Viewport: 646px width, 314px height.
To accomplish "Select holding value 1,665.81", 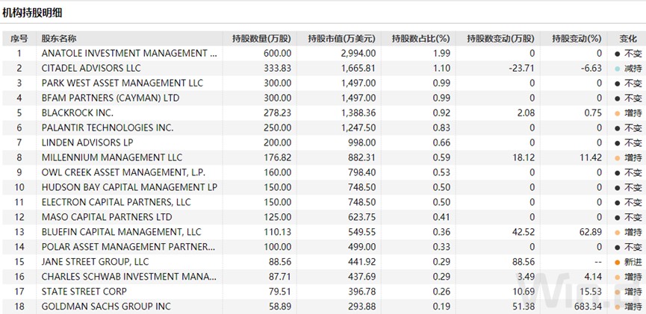I will (358, 68).
